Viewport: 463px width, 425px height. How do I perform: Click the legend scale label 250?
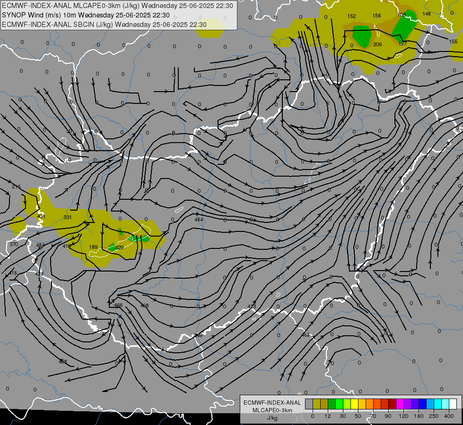pos(434,416)
